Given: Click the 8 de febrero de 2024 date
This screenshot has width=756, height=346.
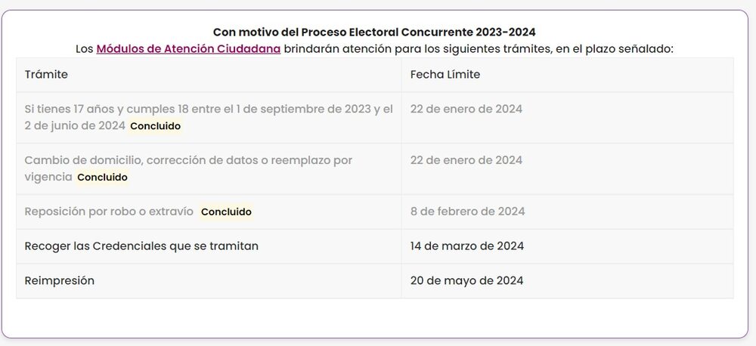Looking at the screenshot, I should [x=467, y=212].
